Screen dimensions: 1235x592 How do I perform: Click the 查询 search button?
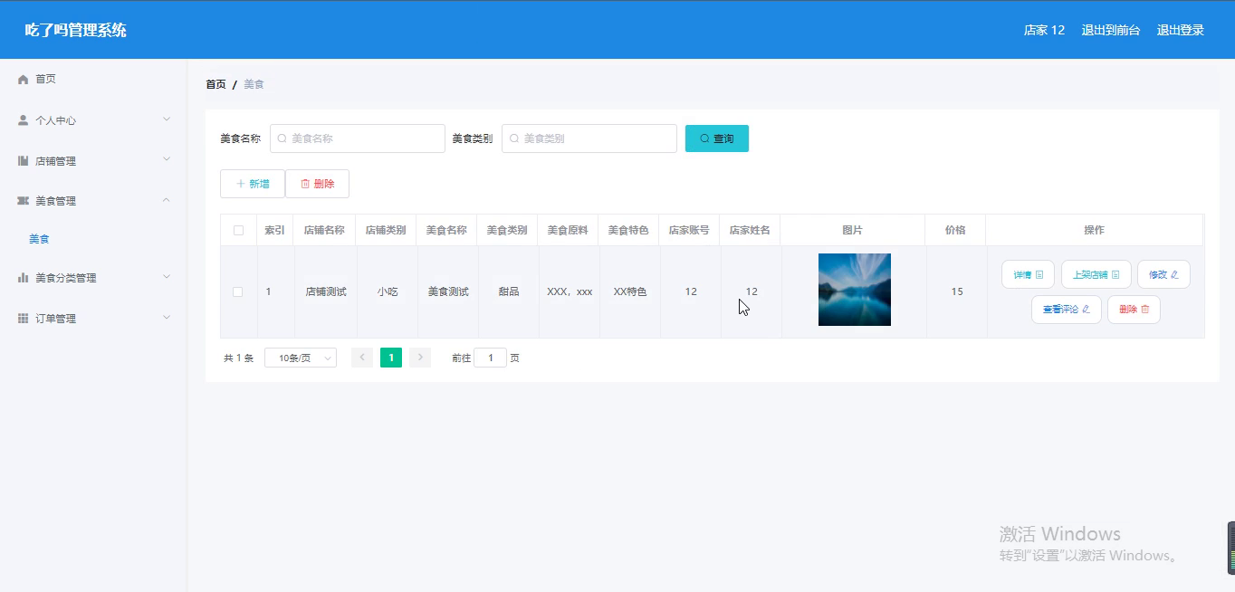click(x=717, y=138)
